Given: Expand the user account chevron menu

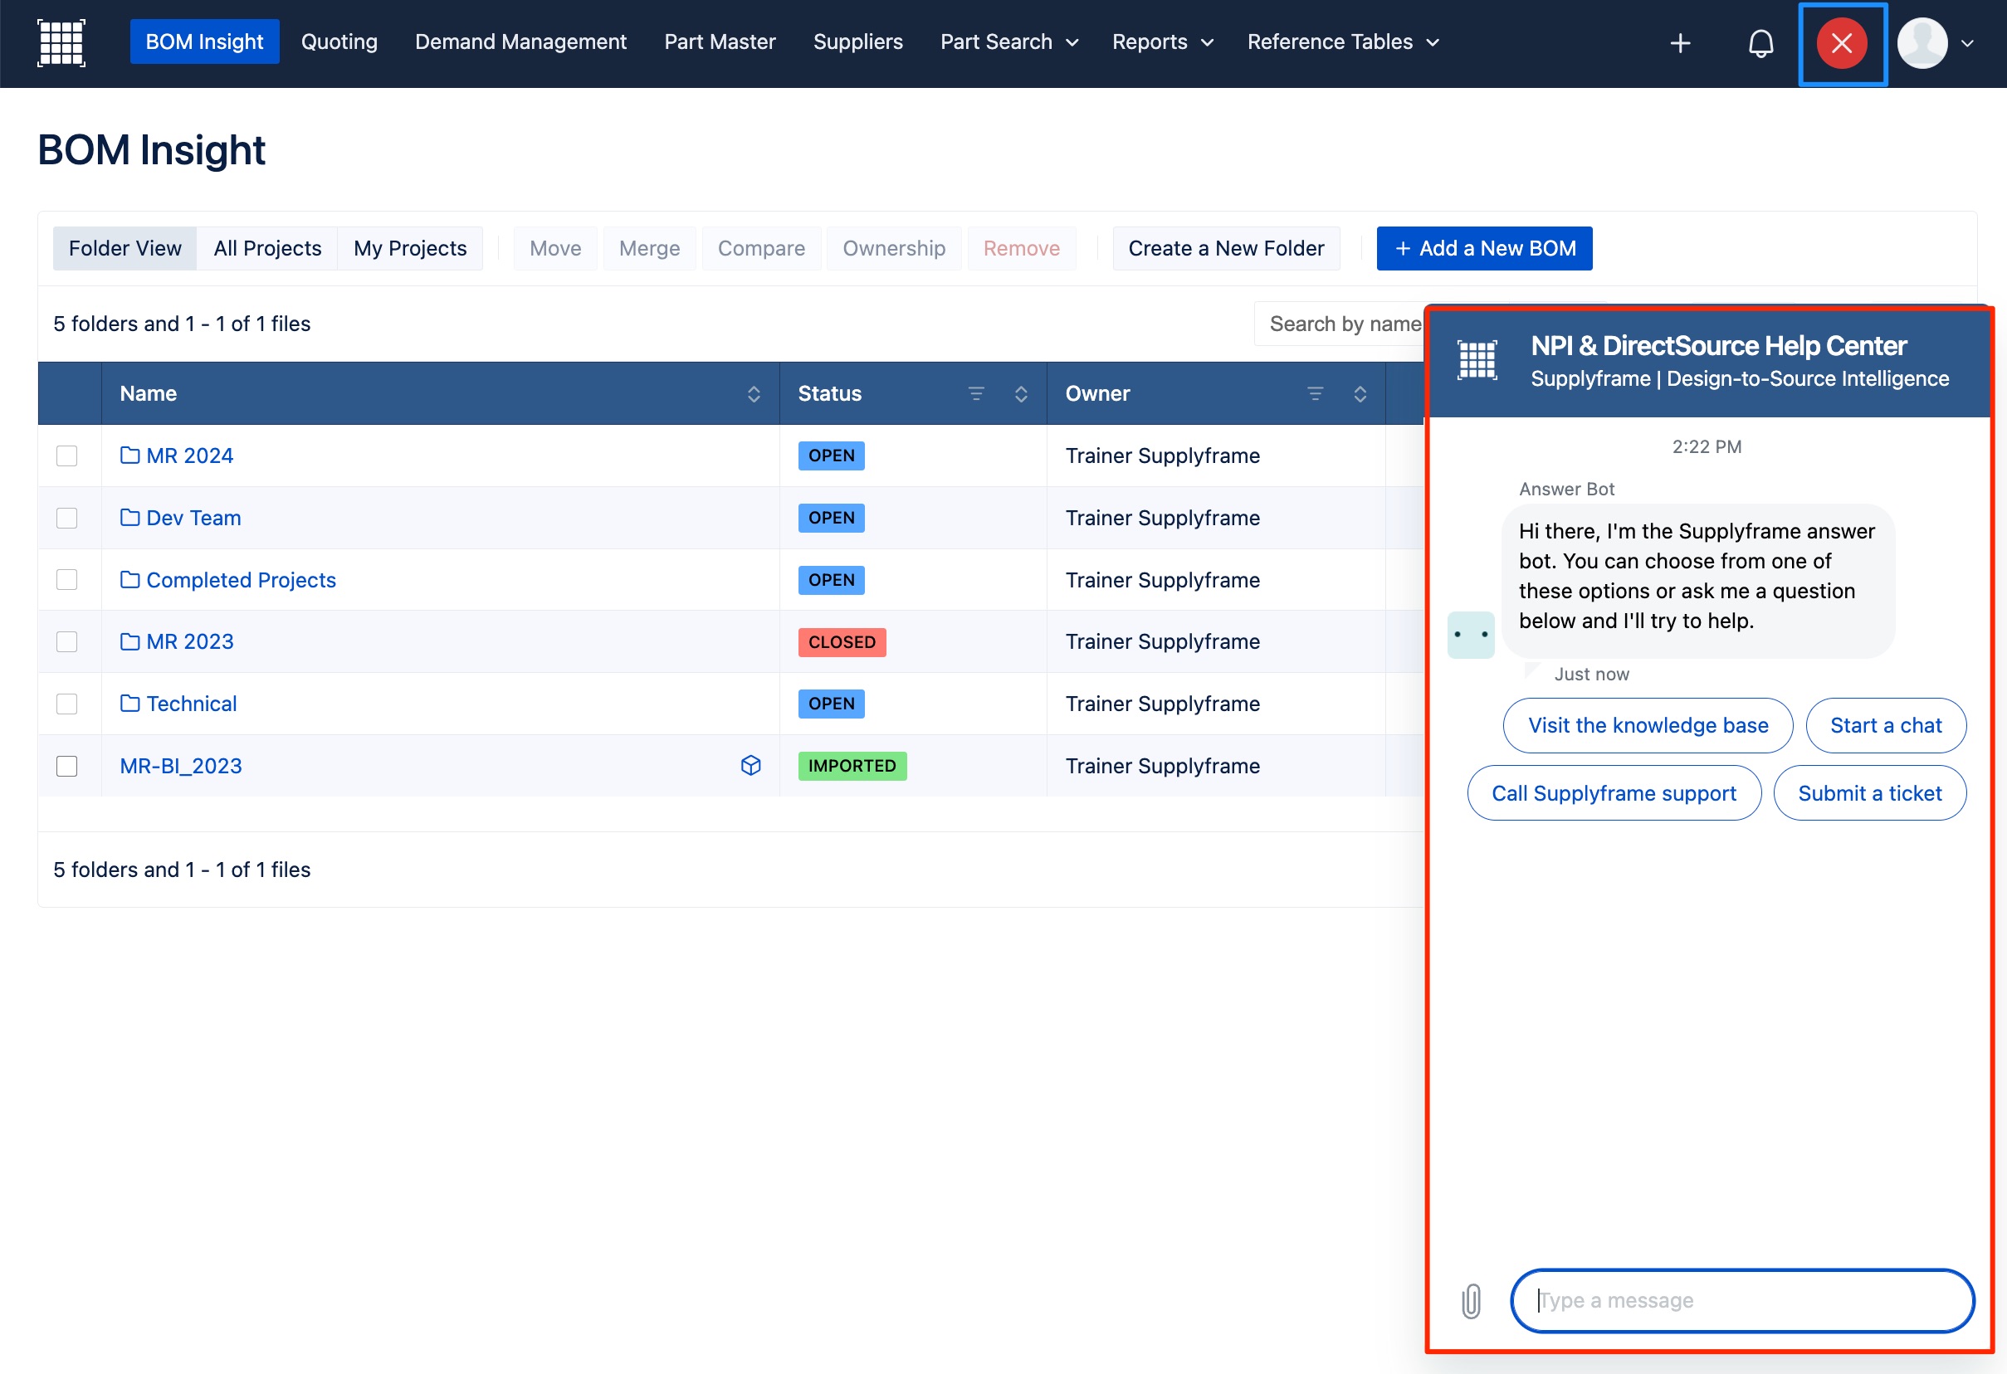Looking at the screenshot, I should [1968, 43].
